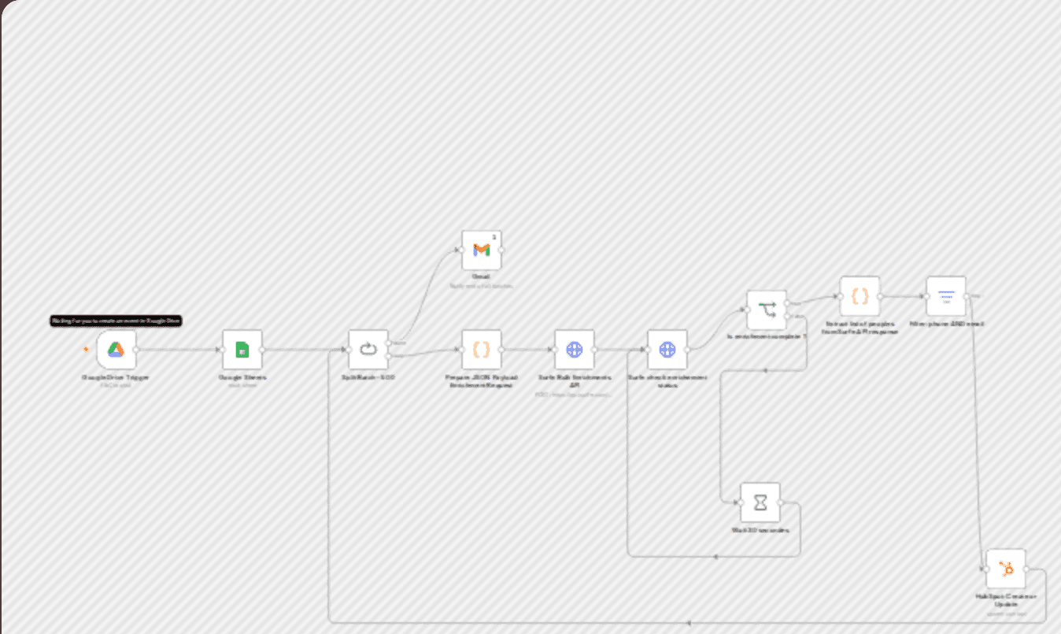Screen dimensions: 1061x634
Task: Open the Filter phone AND email node
Action: 946,296
